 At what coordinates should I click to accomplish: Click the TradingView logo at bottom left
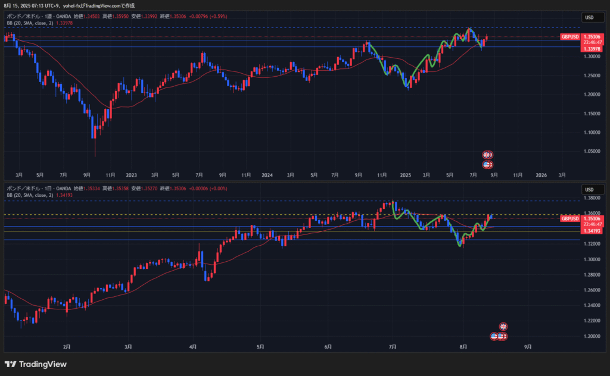pos(36,364)
